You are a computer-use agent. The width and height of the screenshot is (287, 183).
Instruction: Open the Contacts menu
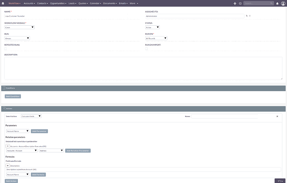pos(42,3)
